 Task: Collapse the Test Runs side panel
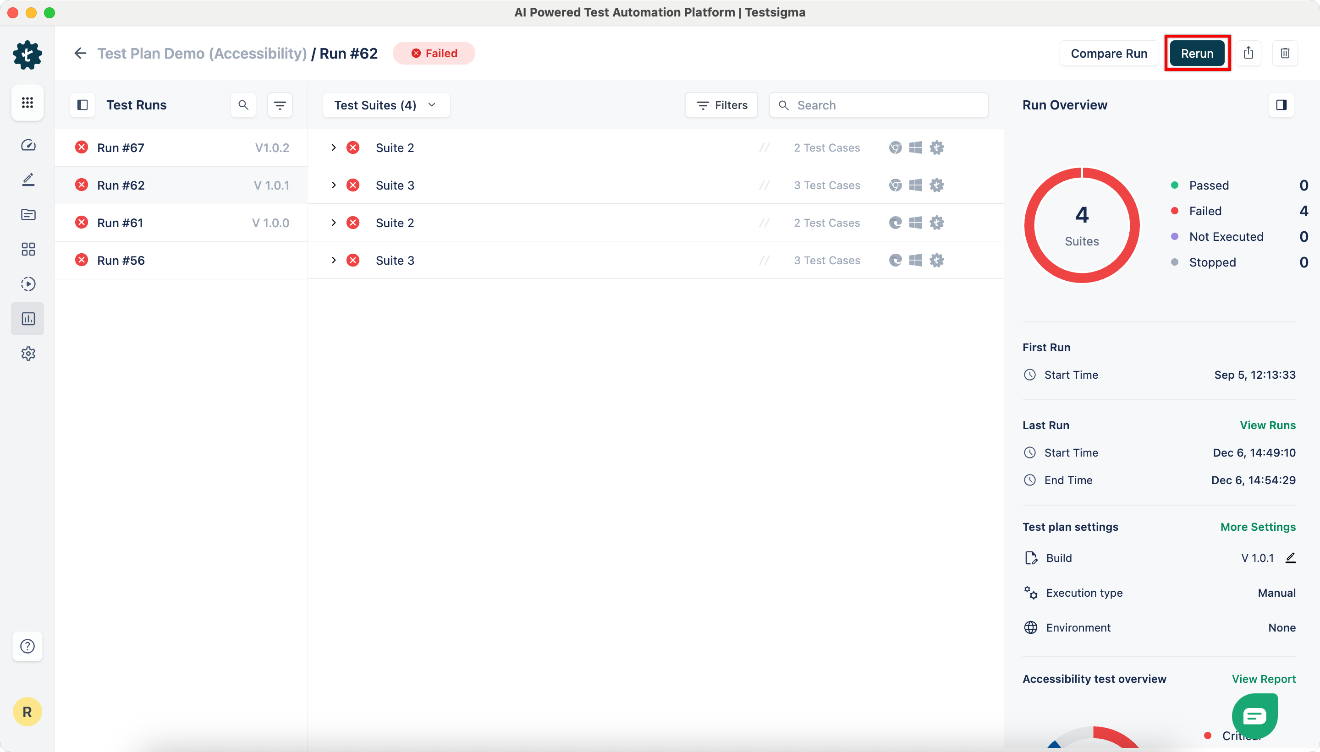[82, 105]
